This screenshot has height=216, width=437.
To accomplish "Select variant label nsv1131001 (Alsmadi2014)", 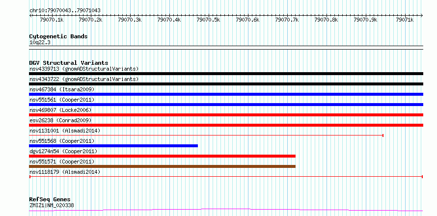I will pos(65,131).
